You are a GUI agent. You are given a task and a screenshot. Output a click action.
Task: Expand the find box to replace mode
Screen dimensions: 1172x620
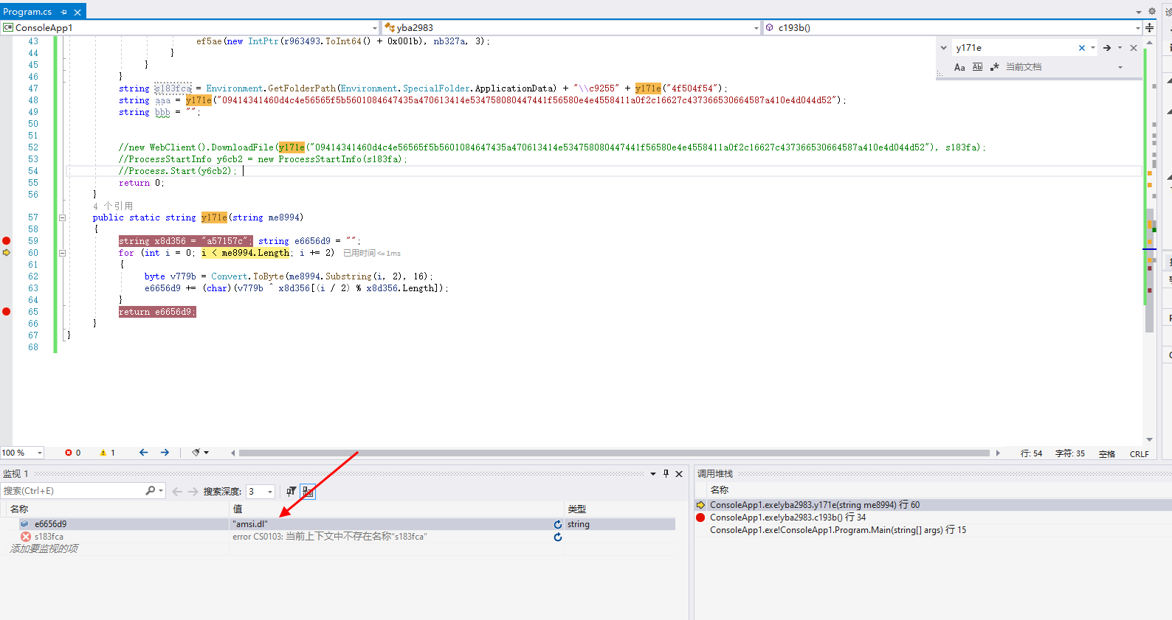pos(943,48)
